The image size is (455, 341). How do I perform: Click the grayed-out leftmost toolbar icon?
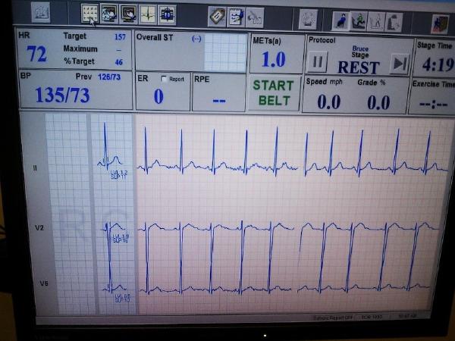click(40, 13)
